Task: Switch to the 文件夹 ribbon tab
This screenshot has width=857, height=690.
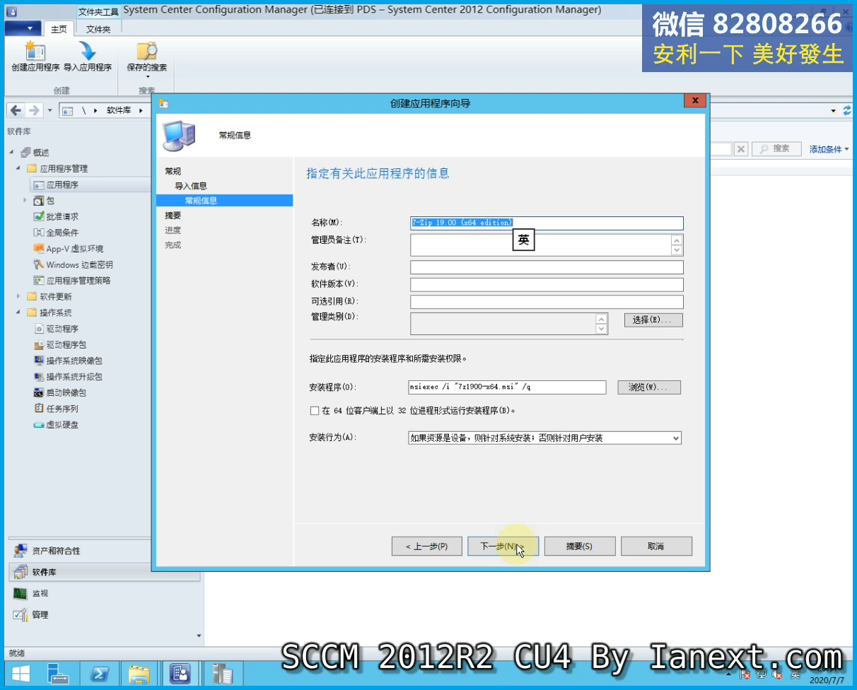Action: (98, 29)
